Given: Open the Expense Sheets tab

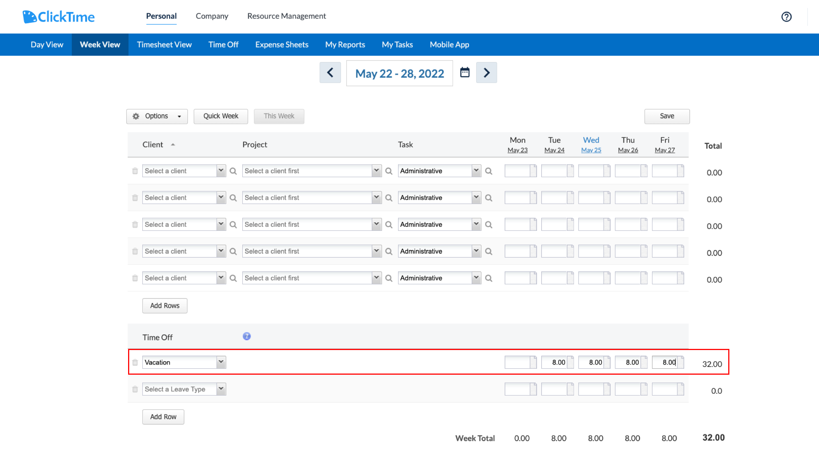Looking at the screenshot, I should [x=282, y=44].
